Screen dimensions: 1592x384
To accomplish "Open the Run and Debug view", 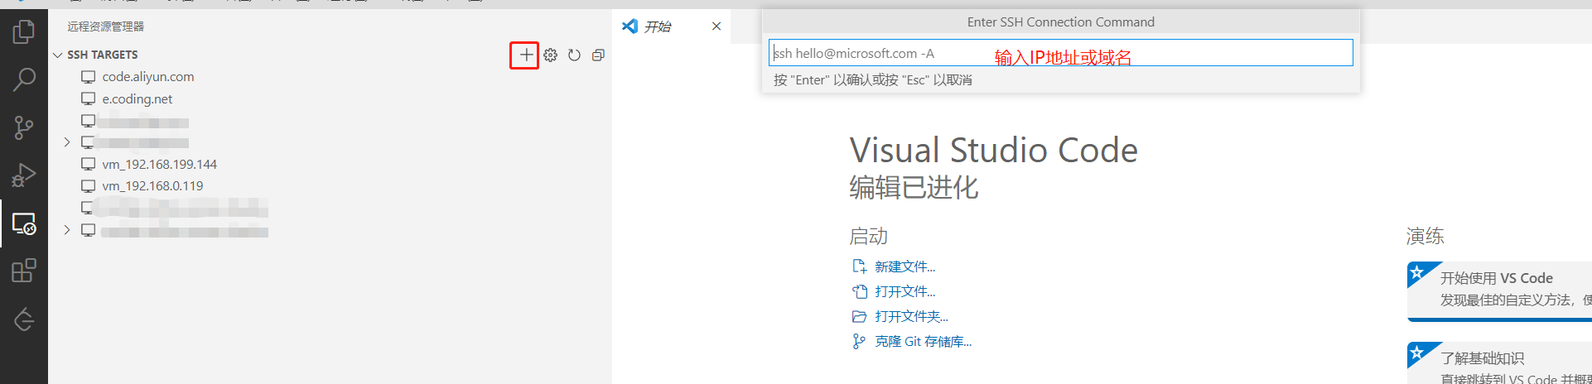I will (x=24, y=175).
